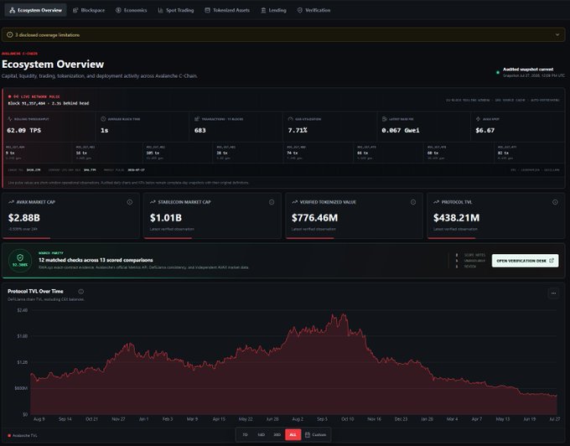
Task: Click the $438.21M protocol TVL value
Action: (x=456, y=218)
